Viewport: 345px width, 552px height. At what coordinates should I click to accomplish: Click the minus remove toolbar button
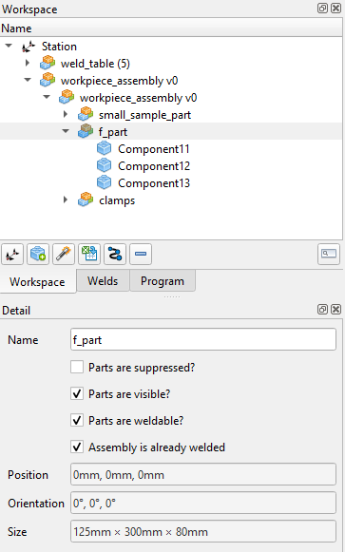point(141,254)
